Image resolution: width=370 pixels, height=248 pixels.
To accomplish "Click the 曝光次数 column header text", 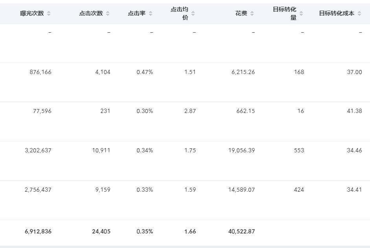I will (x=32, y=13).
